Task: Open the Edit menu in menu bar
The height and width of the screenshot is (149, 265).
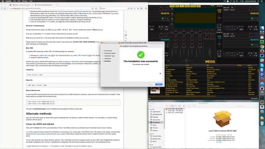Action: pos(19,1)
